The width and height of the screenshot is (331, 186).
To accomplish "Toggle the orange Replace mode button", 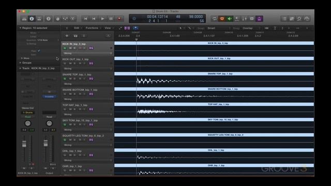I will pyautogui.click(x=222, y=19).
